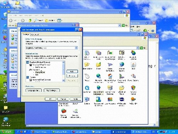Viewport: 178px width, 134px height.
Task: Open Power Options in Control Panel
Action: click(x=133, y=77)
